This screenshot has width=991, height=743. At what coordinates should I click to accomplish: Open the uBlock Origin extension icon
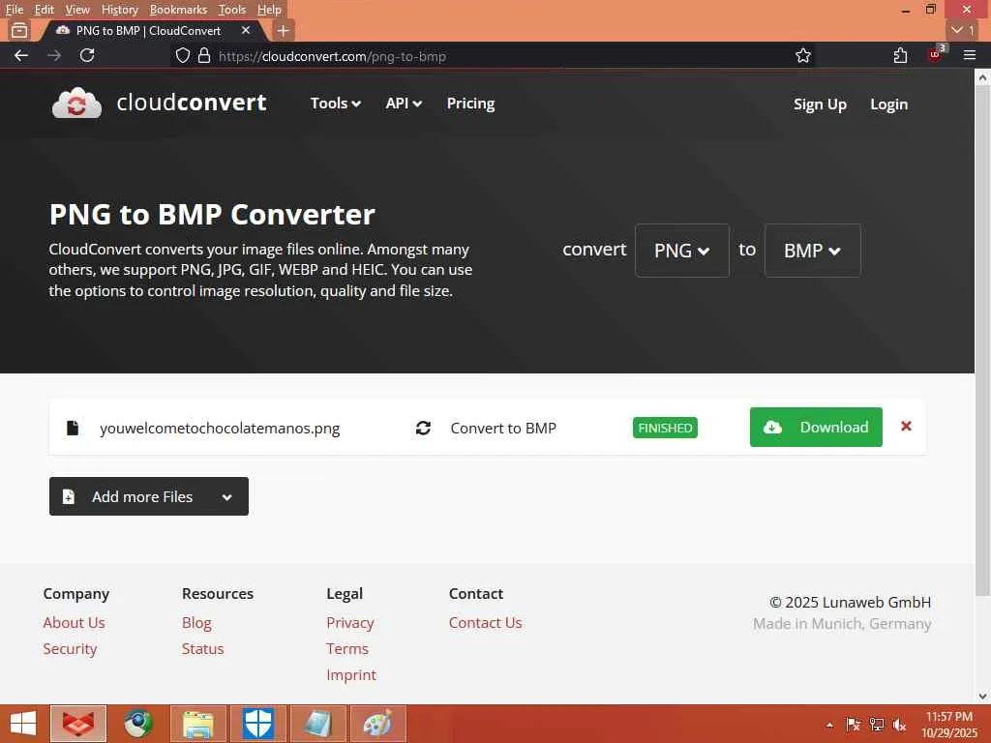point(936,54)
